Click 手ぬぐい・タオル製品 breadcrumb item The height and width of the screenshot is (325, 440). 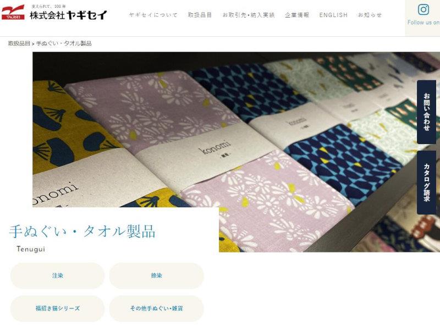[64, 43]
